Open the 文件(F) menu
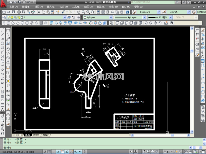Viewport: 206px width, 154px height. click(14, 7)
